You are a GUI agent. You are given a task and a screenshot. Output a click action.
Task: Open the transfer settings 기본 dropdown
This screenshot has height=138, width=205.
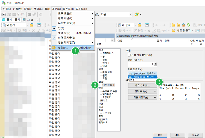(131, 14)
